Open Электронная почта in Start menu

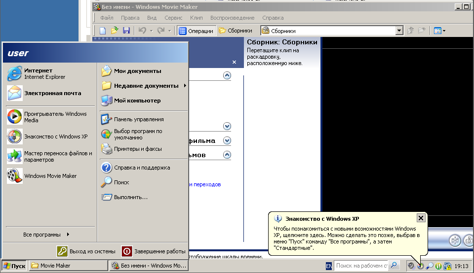[x=50, y=93]
